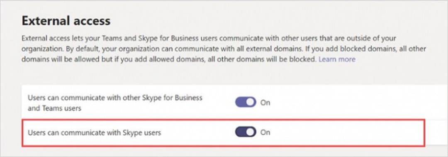Select the 'Users can communicate with Skype users' label
Image resolution: width=448 pixels, height=157 pixels.
tap(94, 133)
